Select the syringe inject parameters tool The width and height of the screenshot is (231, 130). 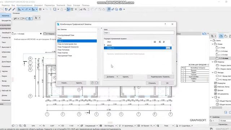click(14, 9)
